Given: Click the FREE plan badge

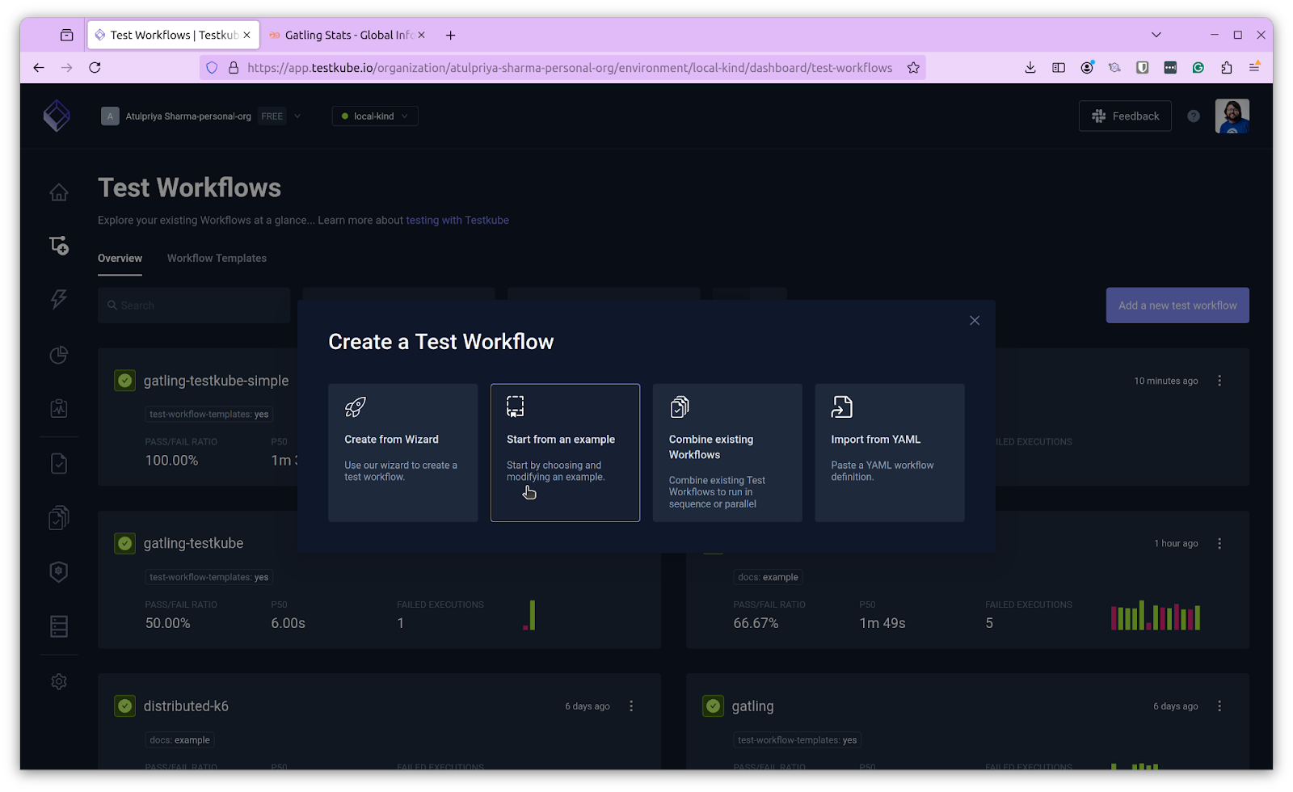Looking at the screenshot, I should pyautogui.click(x=272, y=116).
